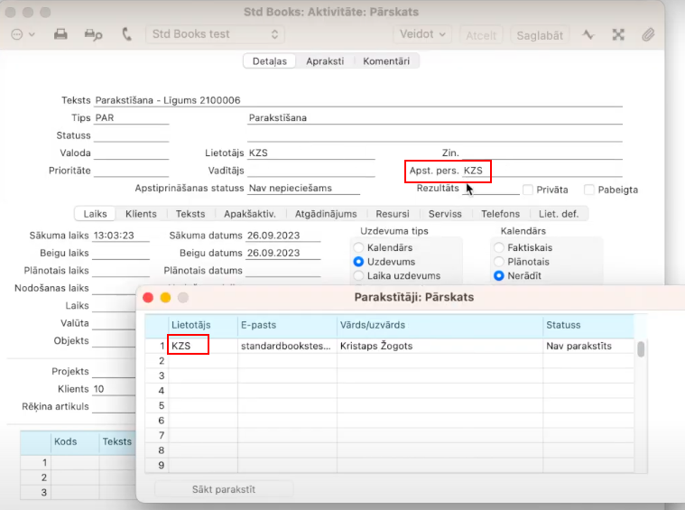
Task: Open the activity graph icon
Action: click(588, 34)
